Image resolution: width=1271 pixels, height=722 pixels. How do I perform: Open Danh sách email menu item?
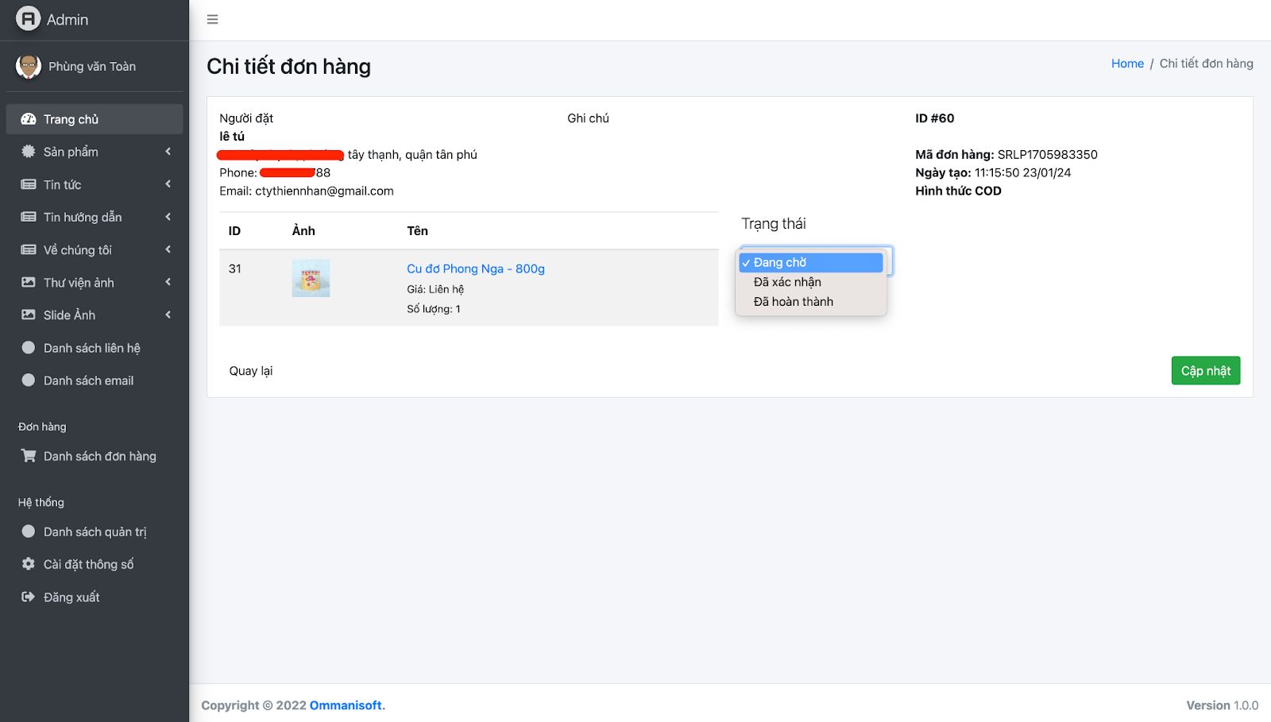(88, 380)
